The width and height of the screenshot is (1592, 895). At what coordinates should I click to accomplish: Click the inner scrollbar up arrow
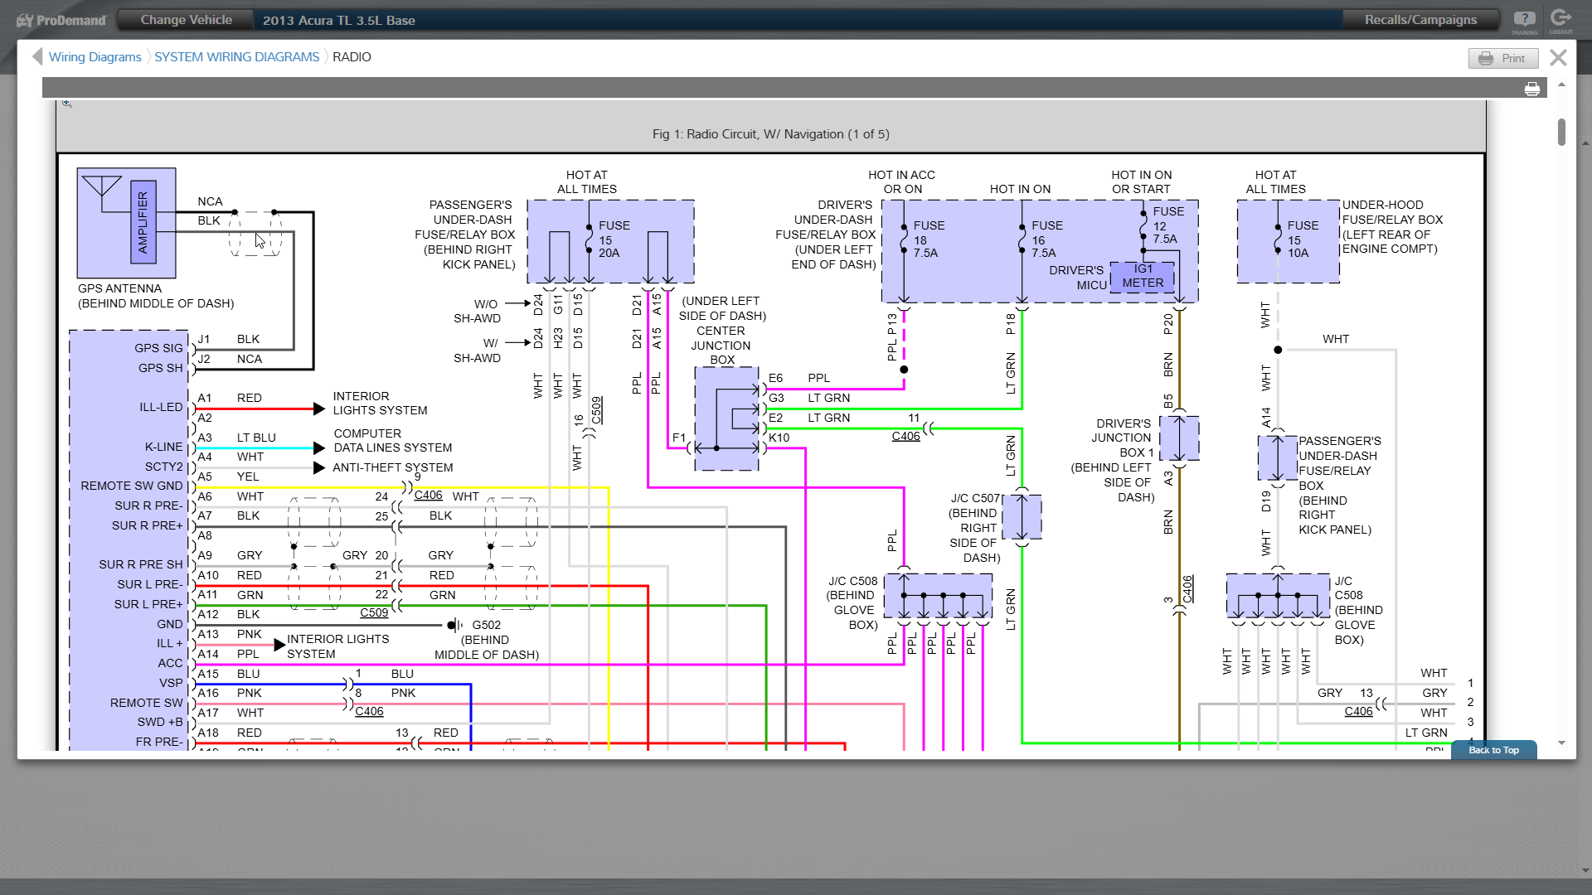[1561, 85]
